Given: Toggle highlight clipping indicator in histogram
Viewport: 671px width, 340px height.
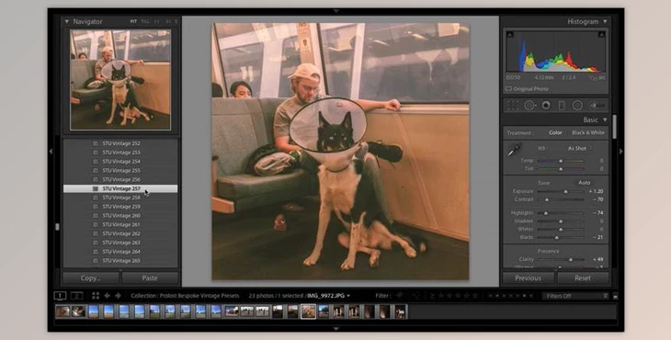Looking at the screenshot, I should click(x=601, y=34).
